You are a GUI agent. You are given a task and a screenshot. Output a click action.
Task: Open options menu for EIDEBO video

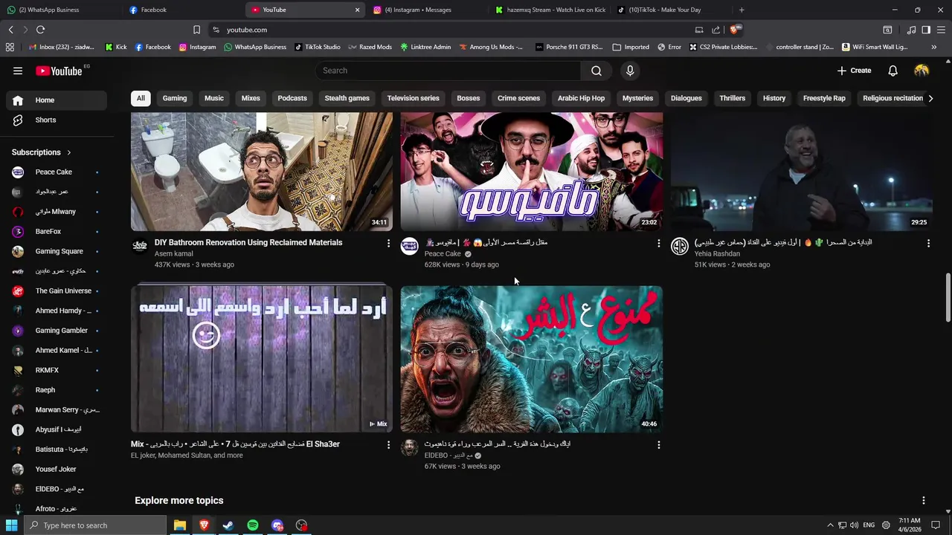658,445
